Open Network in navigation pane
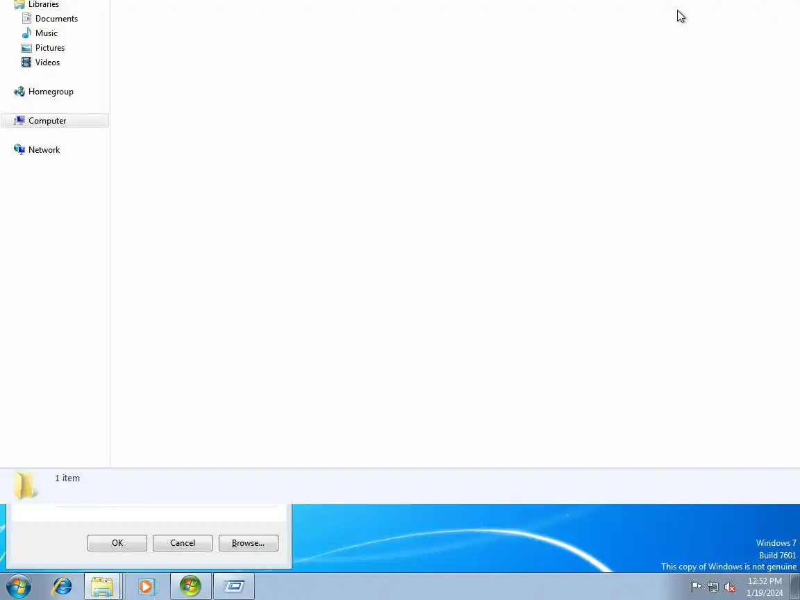Image resolution: width=800 pixels, height=600 pixels. [37, 150]
